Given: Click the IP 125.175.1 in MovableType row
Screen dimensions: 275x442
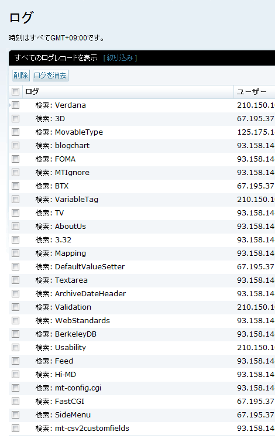Looking at the screenshot, I should click(256, 132).
